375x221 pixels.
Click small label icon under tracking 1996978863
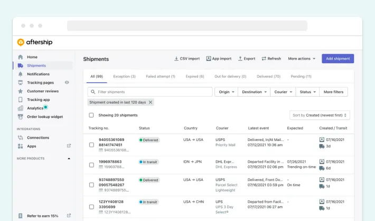click(x=101, y=167)
